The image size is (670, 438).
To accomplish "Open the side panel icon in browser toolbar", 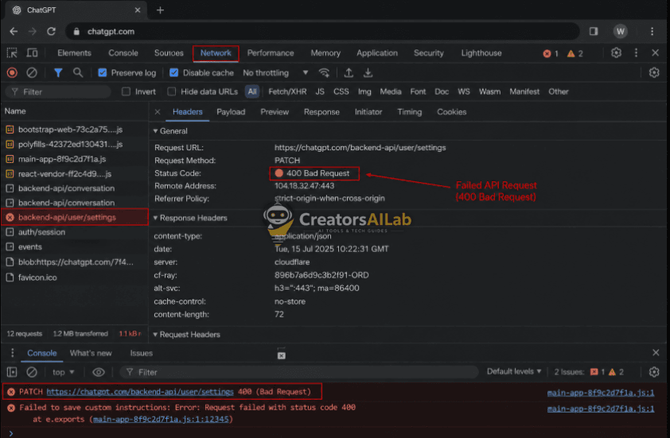I will [x=594, y=31].
